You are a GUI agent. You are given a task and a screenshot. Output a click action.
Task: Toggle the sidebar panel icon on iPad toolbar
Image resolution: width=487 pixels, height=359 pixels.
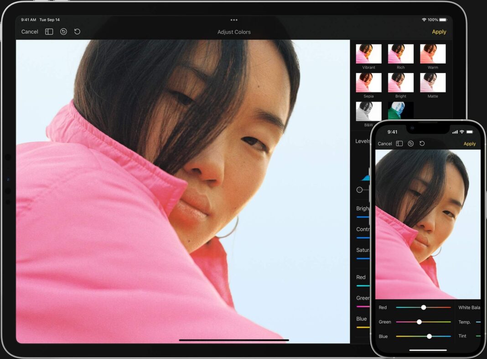(x=48, y=32)
